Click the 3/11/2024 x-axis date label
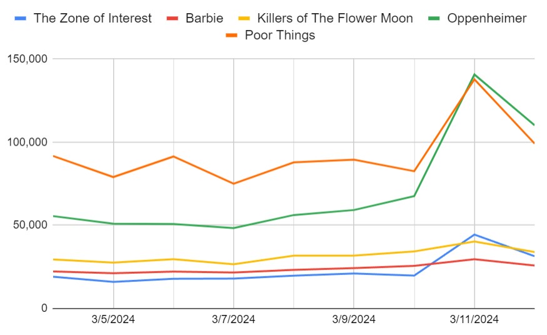This screenshot has width=547, height=335. pos(474,319)
